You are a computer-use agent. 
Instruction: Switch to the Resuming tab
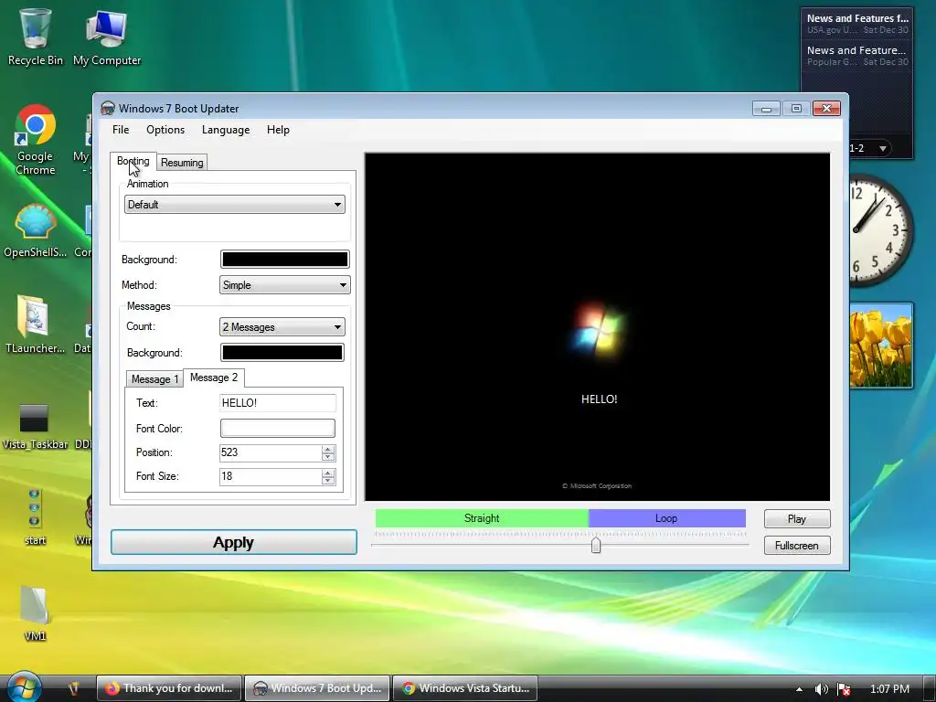[x=182, y=163]
